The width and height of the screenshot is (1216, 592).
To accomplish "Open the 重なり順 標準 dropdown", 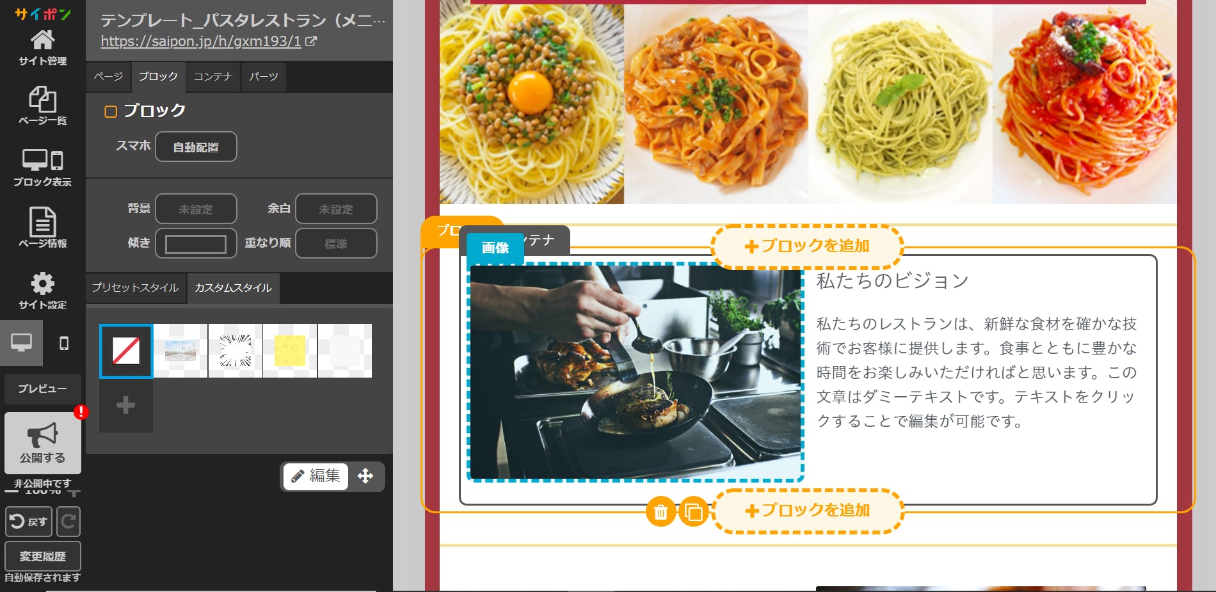I will click(336, 244).
